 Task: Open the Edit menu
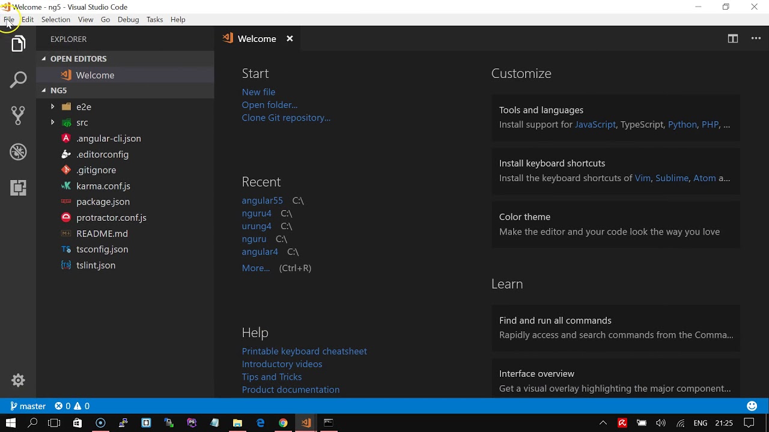tap(28, 19)
